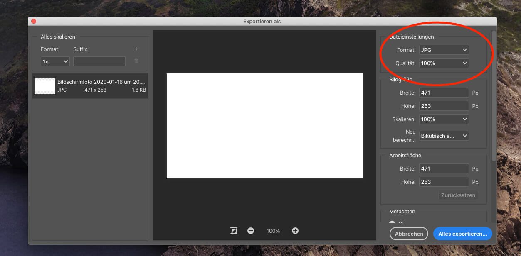Image resolution: width=521 pixels, height=256 pixels.
Task: Close the Exportieren als dialog
Action: click(x=34, y=21)
